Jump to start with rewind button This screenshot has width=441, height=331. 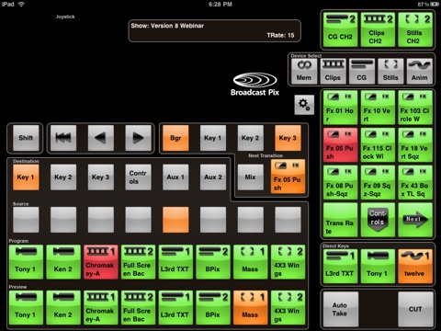point(63,138)
